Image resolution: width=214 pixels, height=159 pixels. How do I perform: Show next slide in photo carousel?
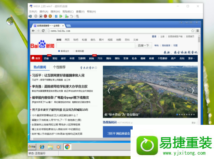click(x=193, y=91)
